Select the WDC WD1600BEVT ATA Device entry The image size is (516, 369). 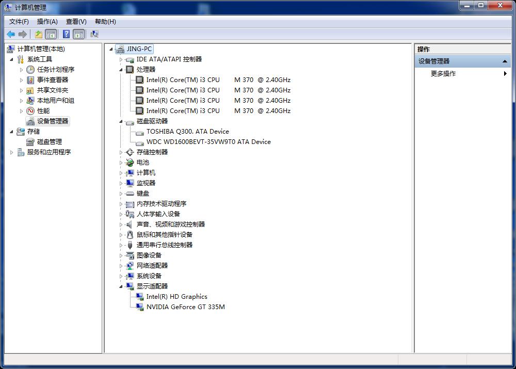pos(208,142)
